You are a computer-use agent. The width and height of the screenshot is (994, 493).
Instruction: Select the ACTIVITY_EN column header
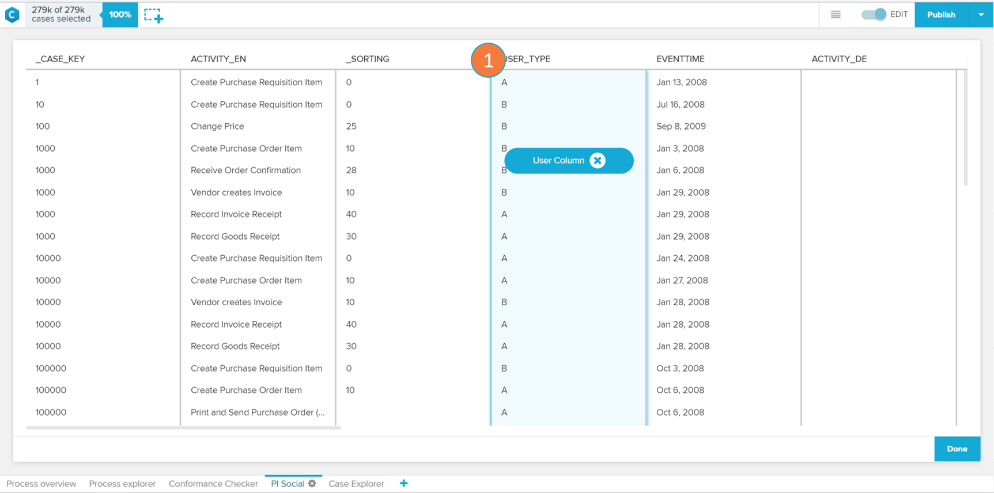coord(218,59)
